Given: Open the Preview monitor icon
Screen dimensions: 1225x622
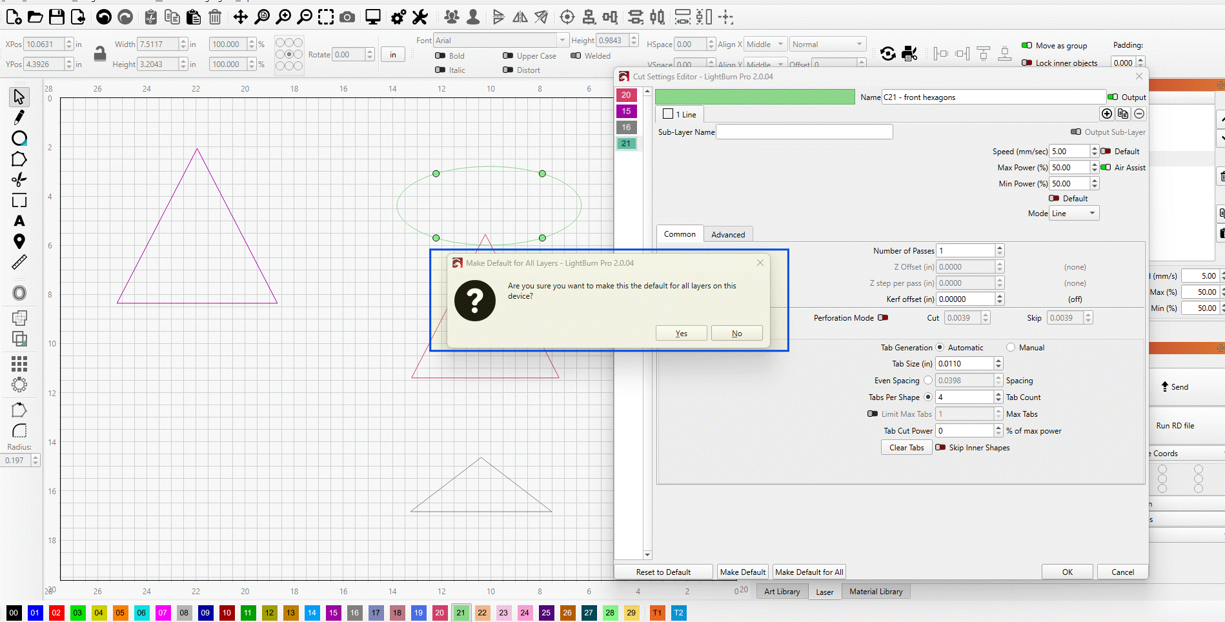Looking at the screenshot, I should click(373, 17).
